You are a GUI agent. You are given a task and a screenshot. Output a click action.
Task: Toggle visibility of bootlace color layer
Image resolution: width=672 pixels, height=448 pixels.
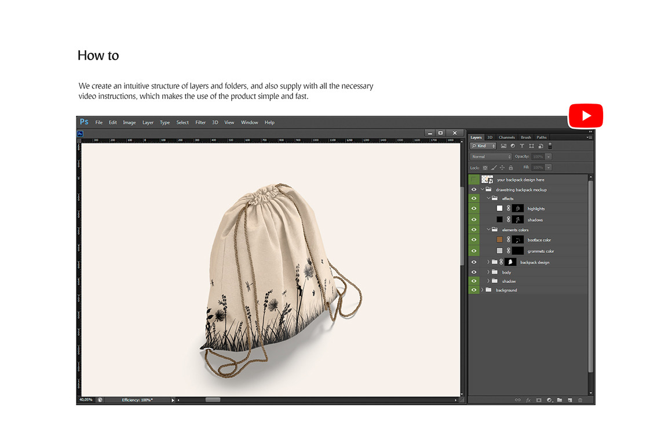pyautogui.click(x=474, y=240)
